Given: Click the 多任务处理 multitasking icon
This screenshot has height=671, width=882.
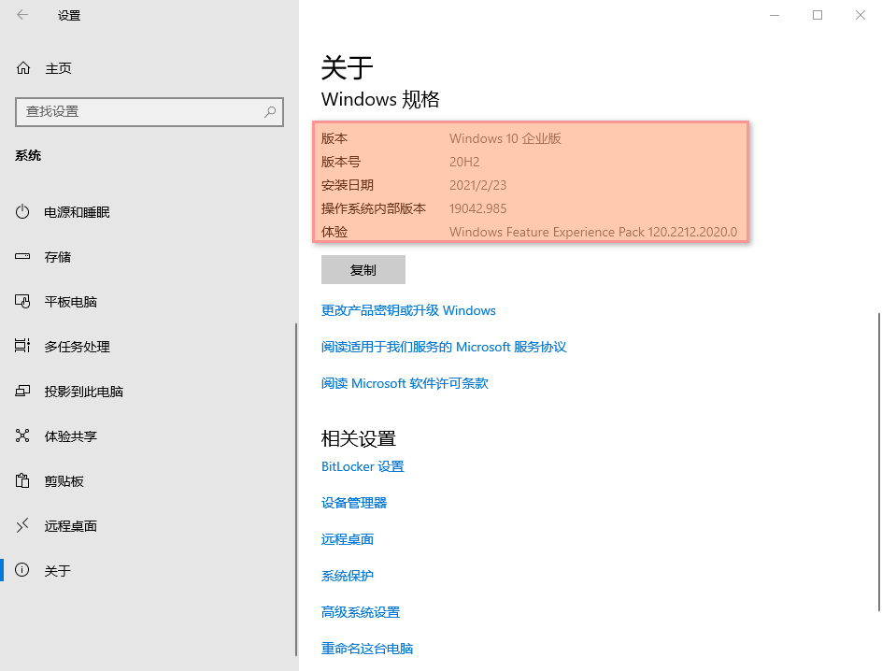Looking at the screenshot, I should 23,347.
